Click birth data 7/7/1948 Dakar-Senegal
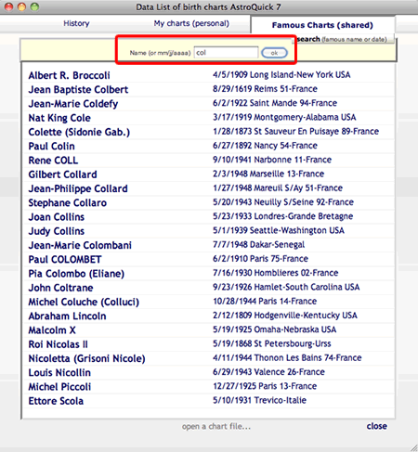418x452 pixels. click(258, 245)
